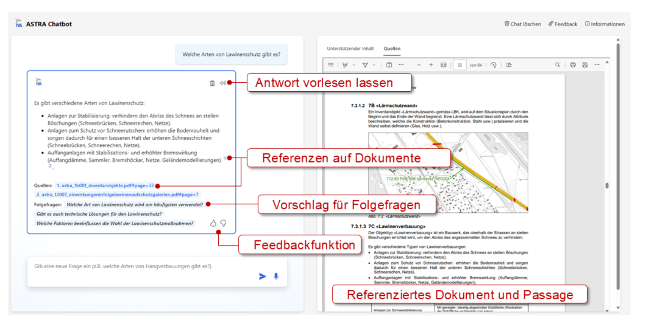The height and width of the screenshot is (315, 646).
Task: Open search in the PDF viewer
Action: [558, 65]
